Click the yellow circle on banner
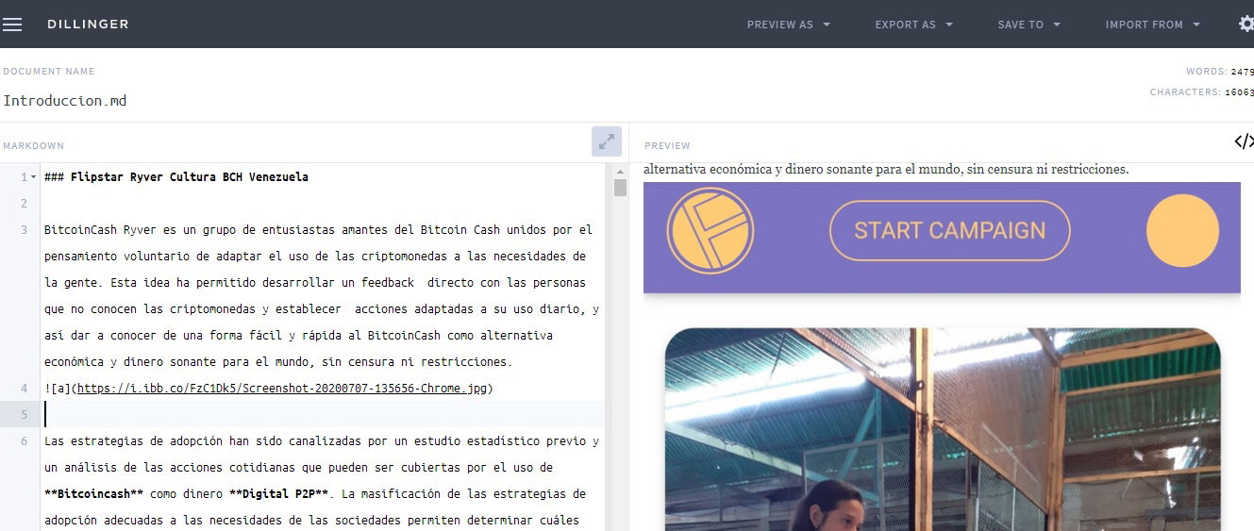Image resolution: width=1254 pixels, height=531 pixels. coord(1182,231)
